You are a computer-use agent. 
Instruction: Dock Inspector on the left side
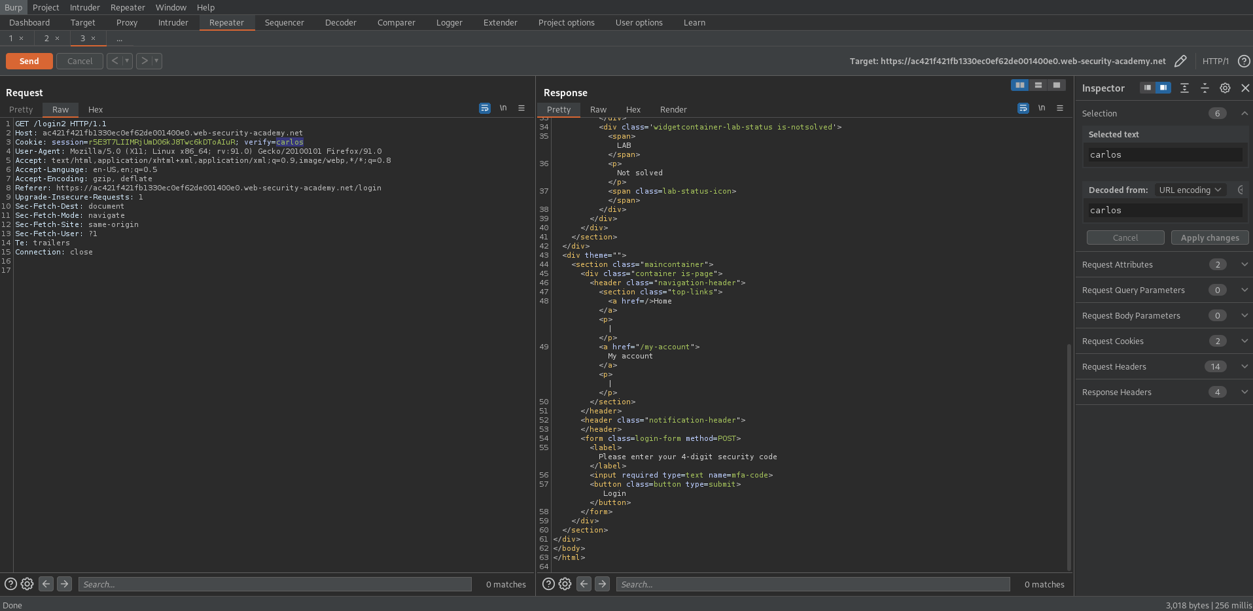(x=1147, y=88)
